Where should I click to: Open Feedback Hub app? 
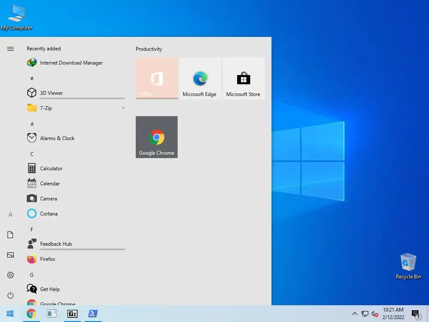tap(76, 244)
